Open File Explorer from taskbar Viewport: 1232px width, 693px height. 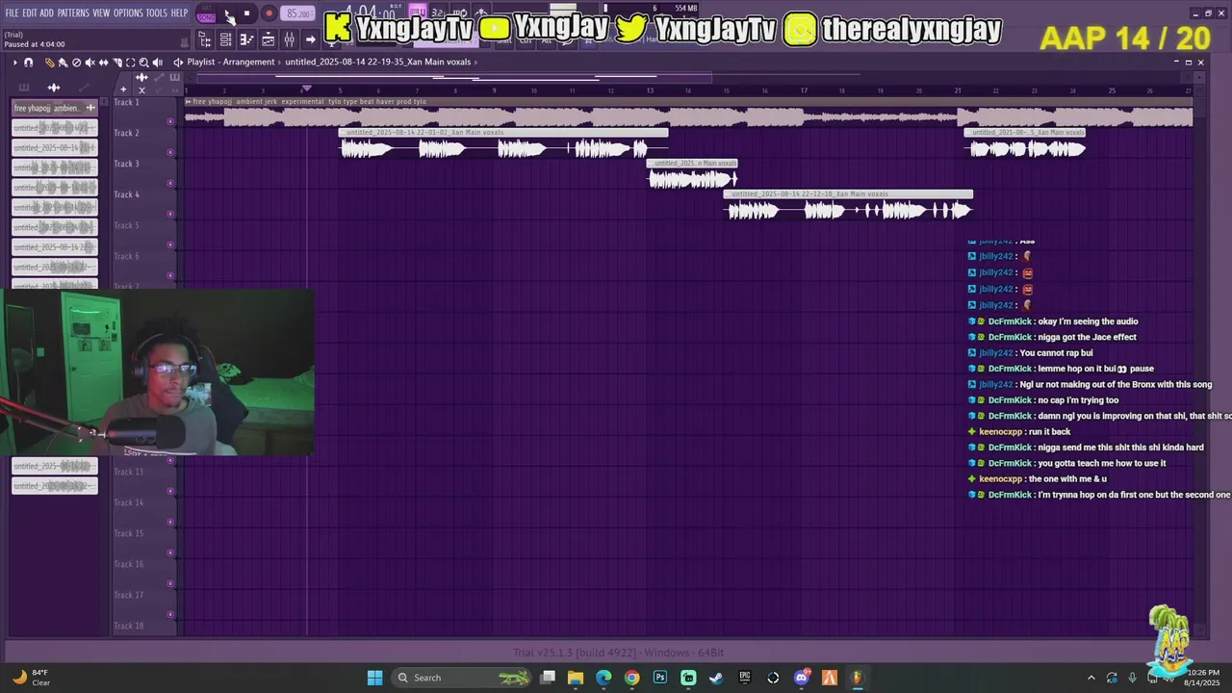pos(576,678)
